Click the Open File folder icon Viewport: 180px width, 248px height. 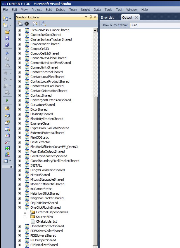[7, 32]
